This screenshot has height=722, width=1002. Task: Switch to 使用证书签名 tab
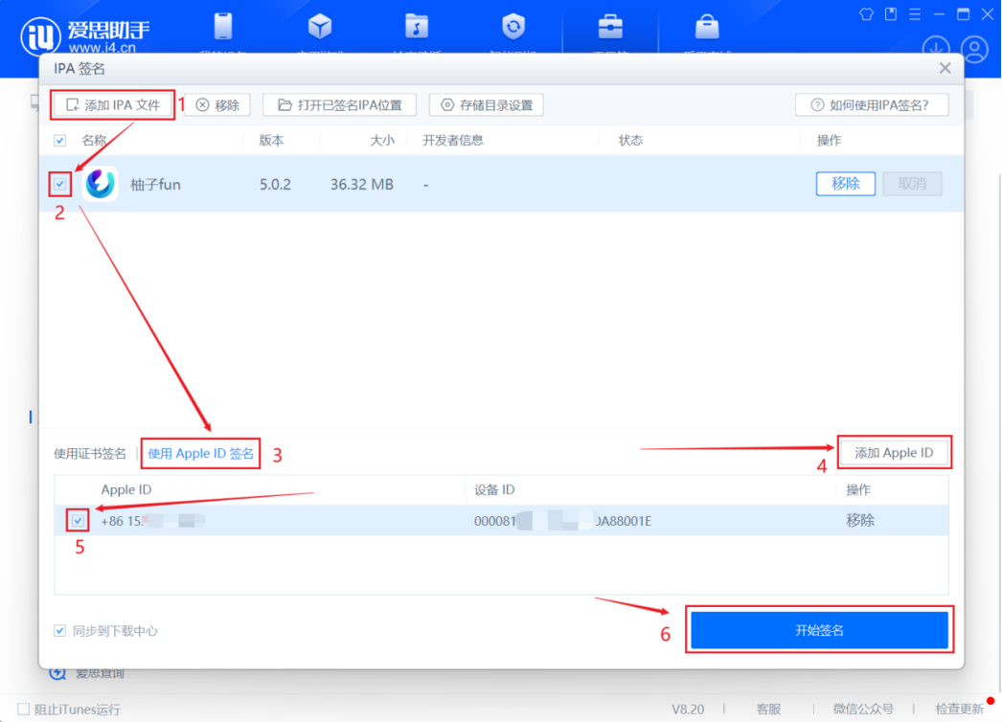pyautogui.click(x=90, y=454)
